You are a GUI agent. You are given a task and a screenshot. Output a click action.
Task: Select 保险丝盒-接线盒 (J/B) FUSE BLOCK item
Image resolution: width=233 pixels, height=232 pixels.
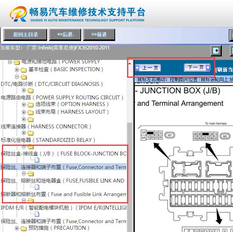pyautogui.click(x=64, y=154)
